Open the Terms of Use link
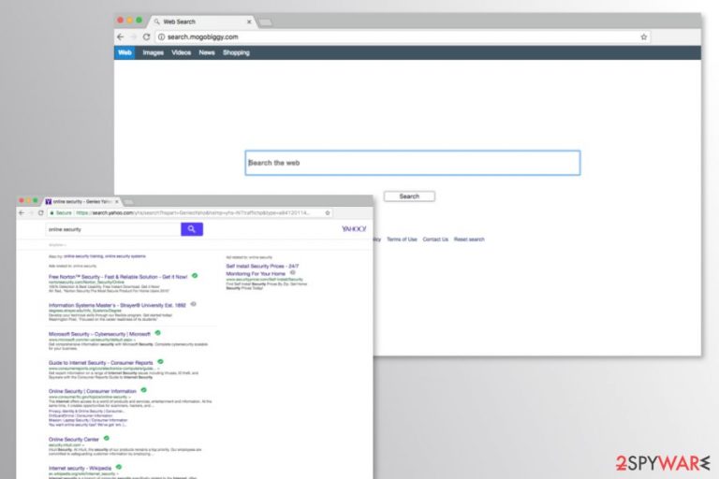The height and width of the screenshot is (479, 719). tap(402, 239)
